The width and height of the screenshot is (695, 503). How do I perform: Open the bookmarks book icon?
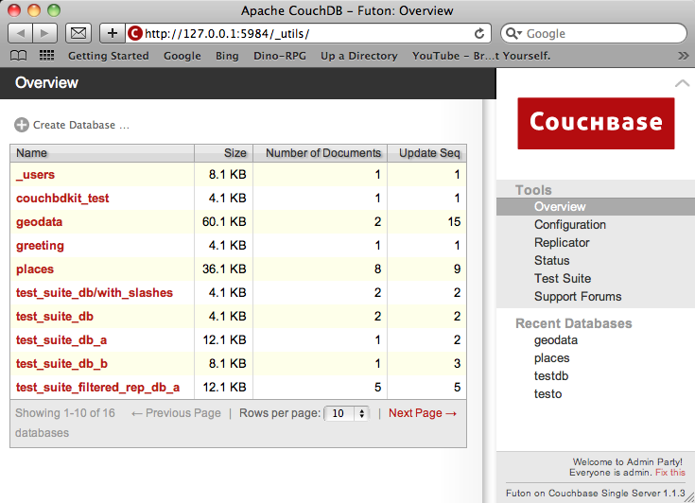pyautogui.click(x=19, y=56)
